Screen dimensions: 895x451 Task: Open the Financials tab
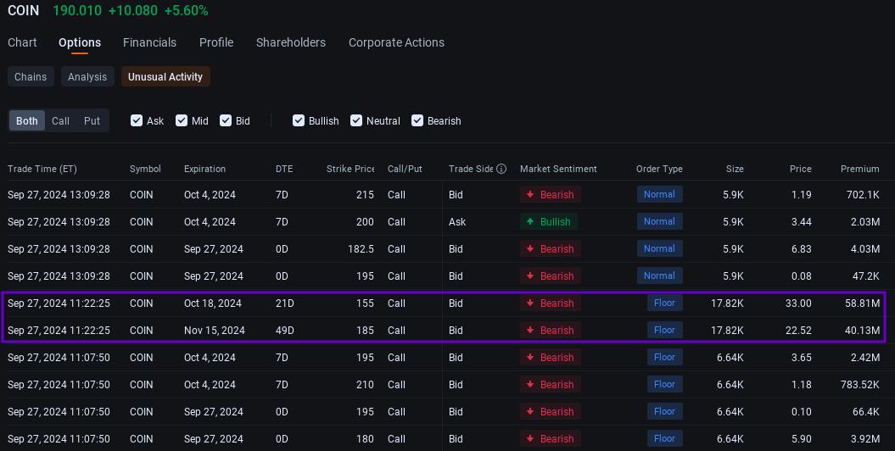[149, 42]
